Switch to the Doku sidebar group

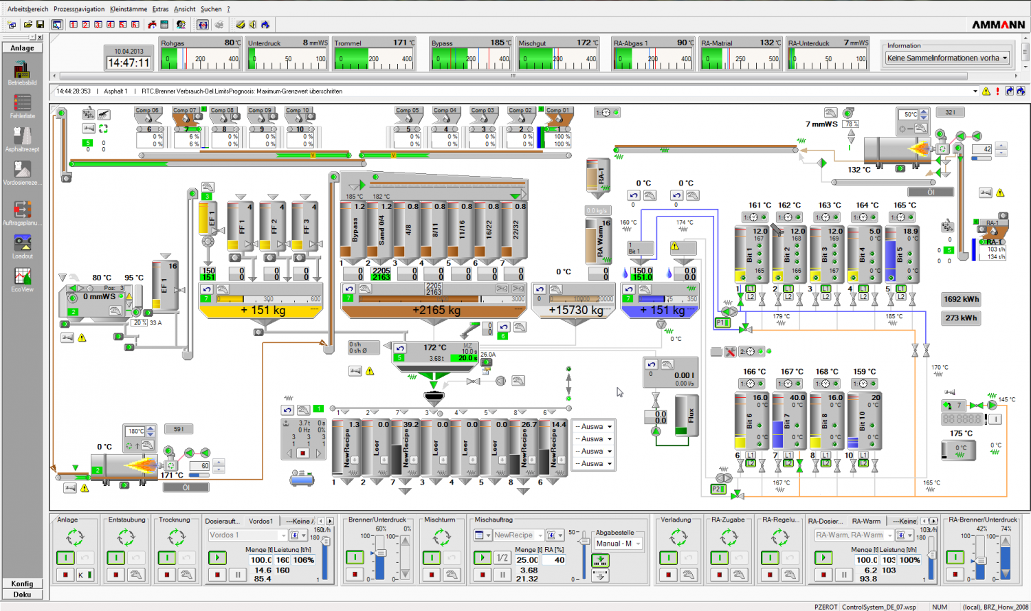[x=22, y=595]
